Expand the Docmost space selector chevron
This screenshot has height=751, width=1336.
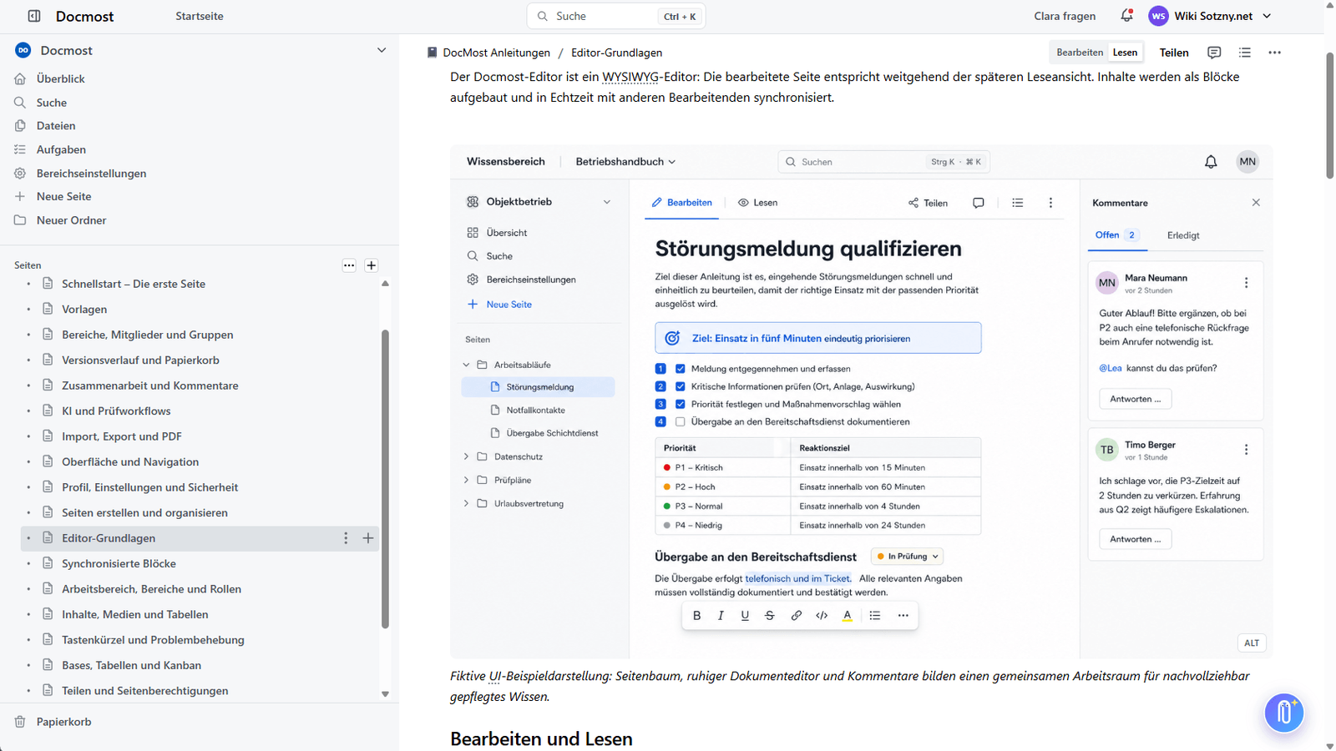coord(382,50)
